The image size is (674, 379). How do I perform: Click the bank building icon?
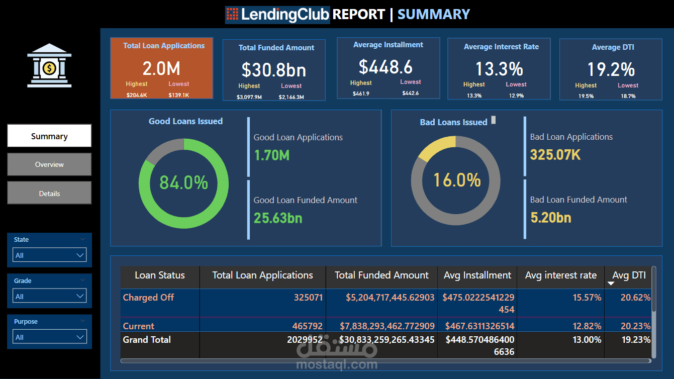tap(49, 65)
